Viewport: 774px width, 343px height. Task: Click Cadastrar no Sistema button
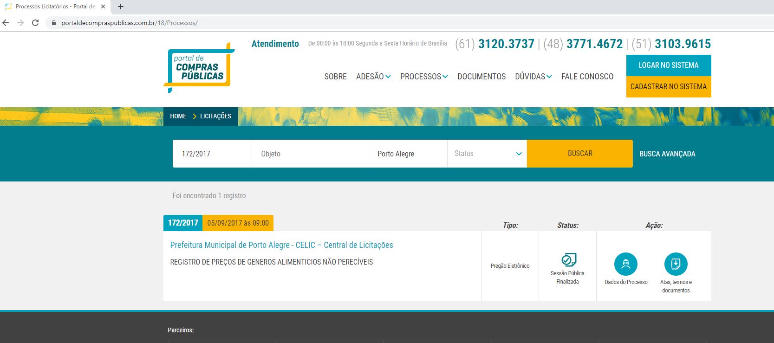[x=668, y=87]
